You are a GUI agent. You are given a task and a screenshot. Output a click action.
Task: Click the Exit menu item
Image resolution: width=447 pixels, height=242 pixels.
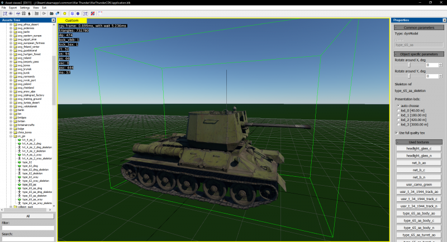[44, 8]
